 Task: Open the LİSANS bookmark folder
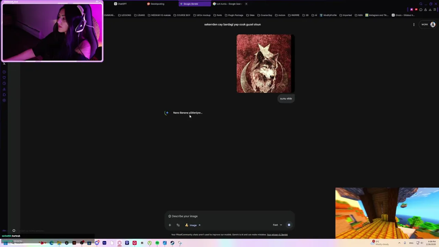139,15
